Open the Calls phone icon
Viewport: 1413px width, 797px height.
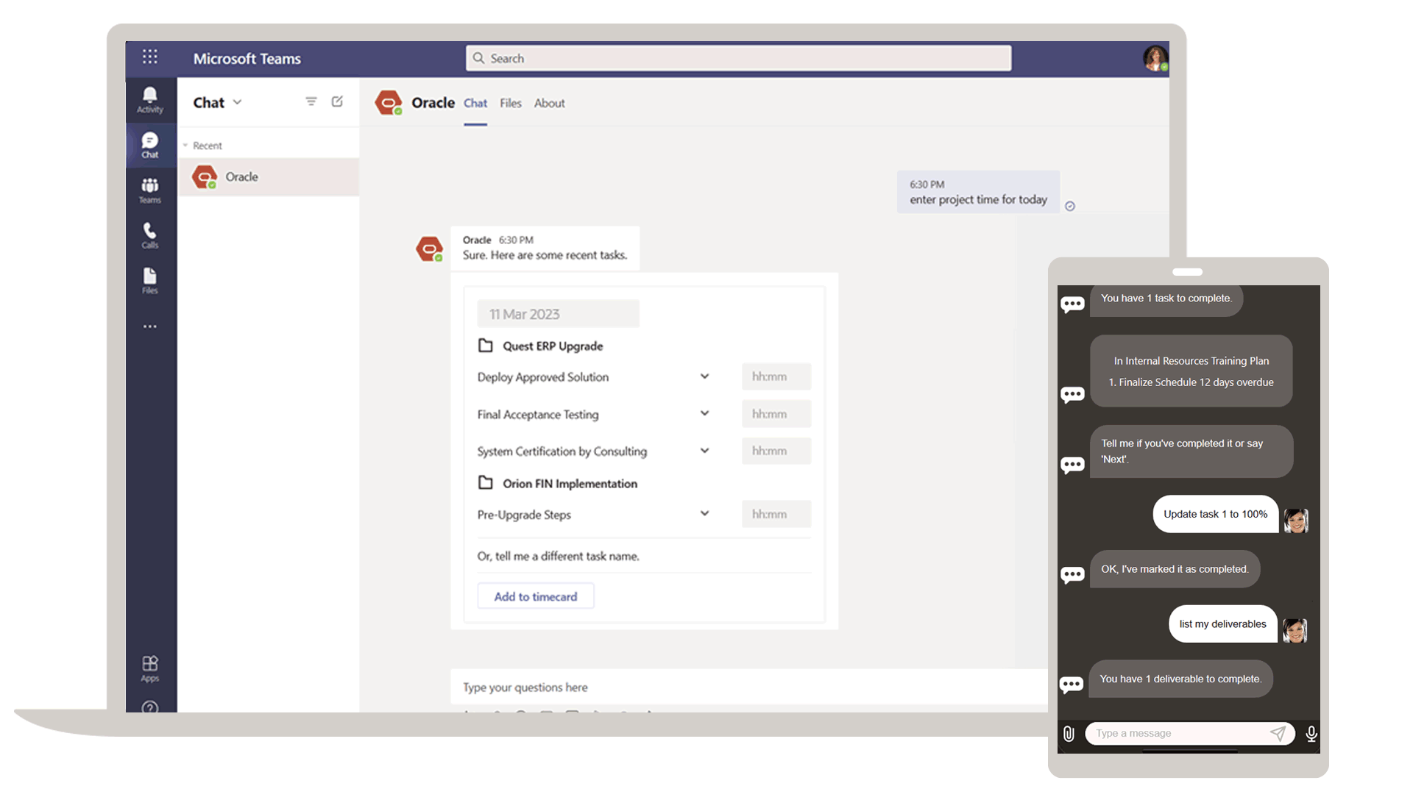tap(149, 235)
